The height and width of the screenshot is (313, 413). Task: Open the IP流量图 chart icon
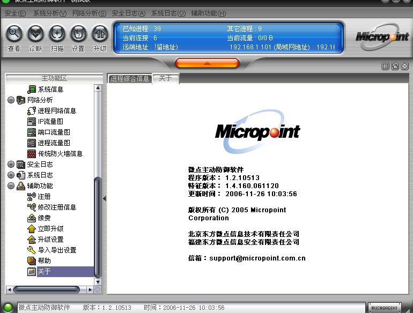click(x=32, y=122)
